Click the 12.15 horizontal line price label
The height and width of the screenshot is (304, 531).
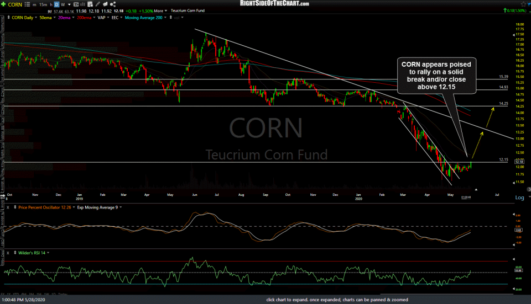pyautogui.click(x=503, y=159)
